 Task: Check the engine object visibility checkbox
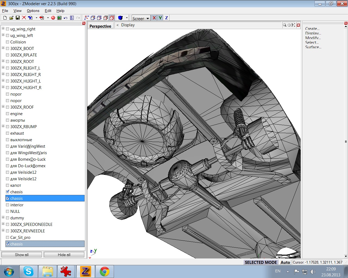pyautogui.click(x=8, y=114)
